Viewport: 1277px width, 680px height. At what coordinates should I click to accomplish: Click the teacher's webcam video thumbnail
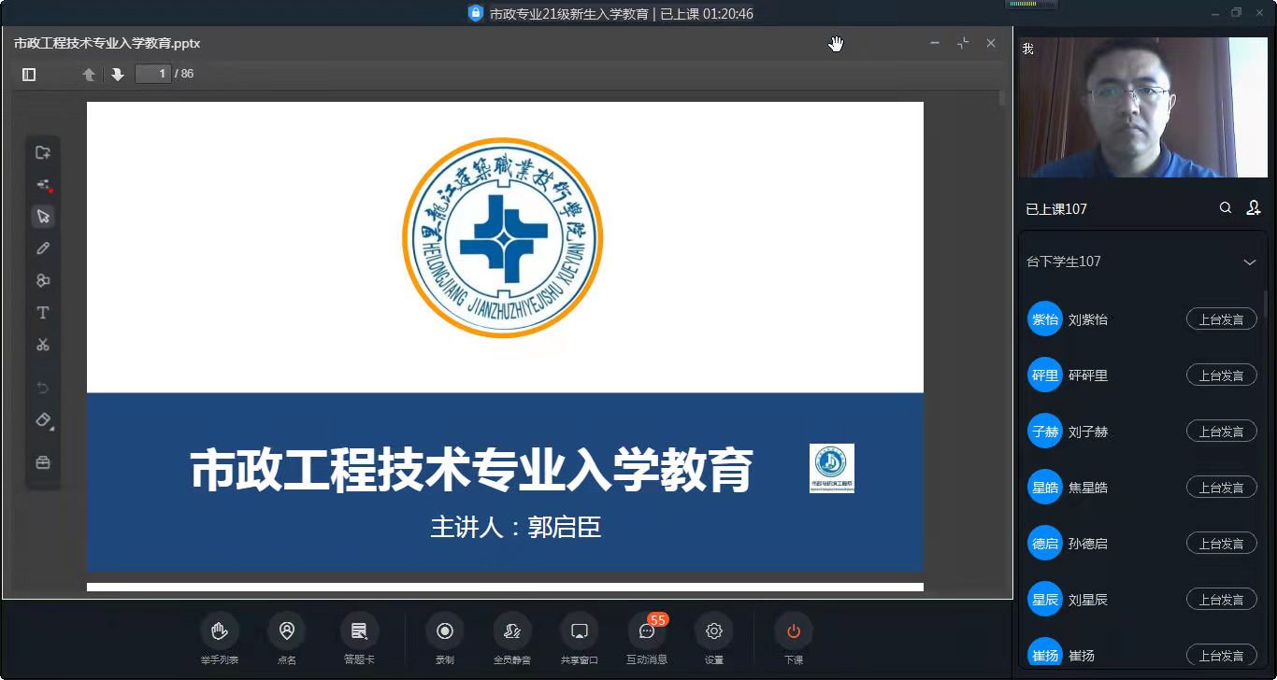point(1143,107)
